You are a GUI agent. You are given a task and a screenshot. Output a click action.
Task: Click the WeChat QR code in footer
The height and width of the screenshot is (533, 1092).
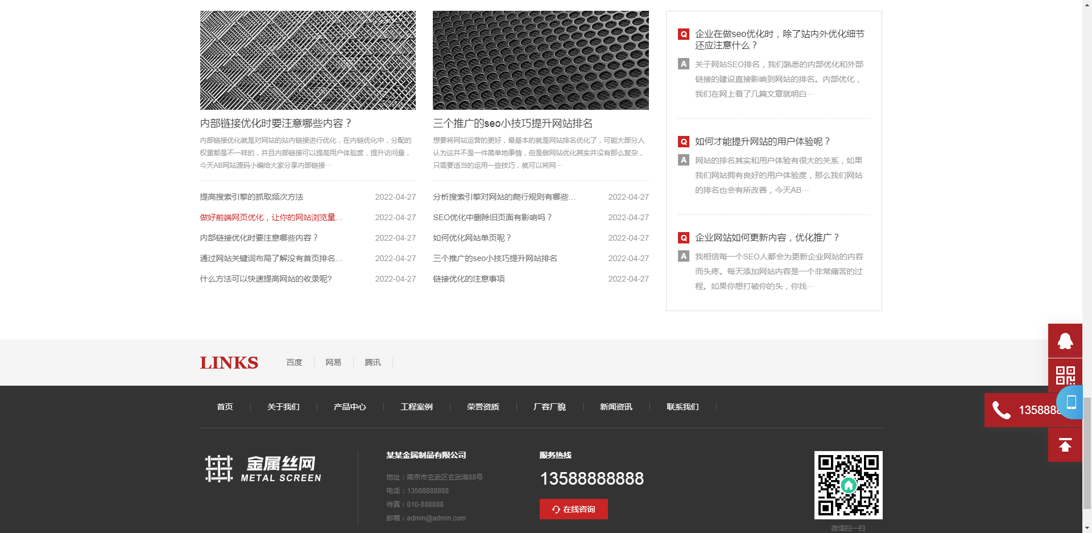pos(848,485)
